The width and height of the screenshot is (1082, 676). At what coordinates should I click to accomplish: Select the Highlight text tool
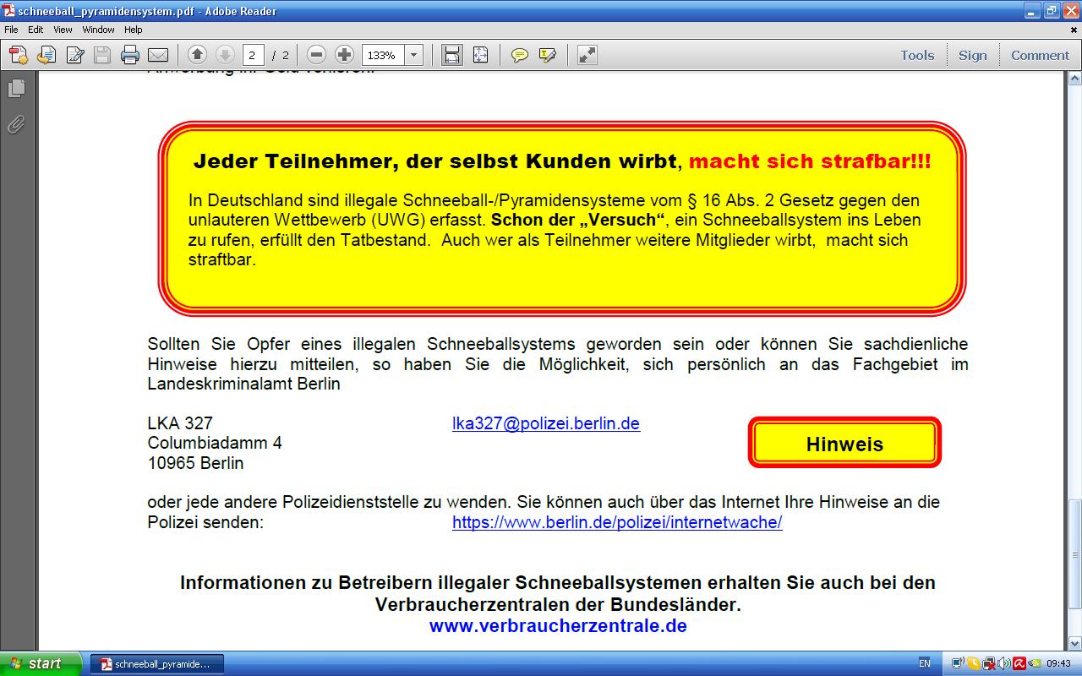pyautogui.click(x=547, y=56)
